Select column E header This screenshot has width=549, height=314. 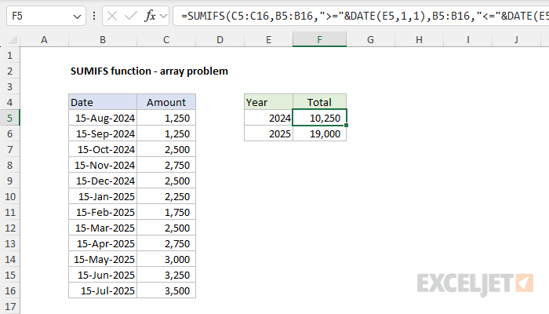tap(268, 39)
